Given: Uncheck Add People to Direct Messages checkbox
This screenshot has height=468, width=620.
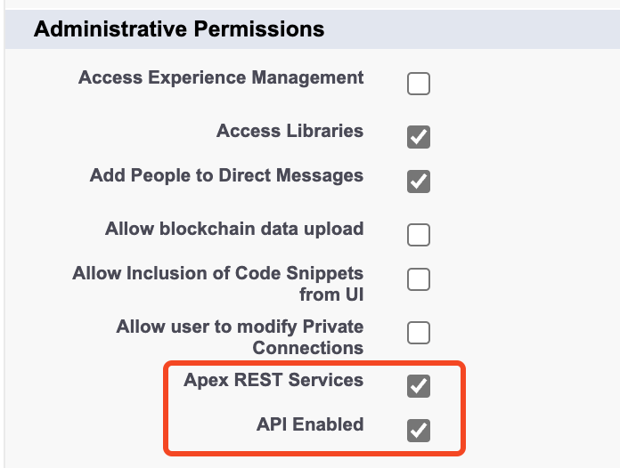Looking at the screenshot, I should coord(419,182).
